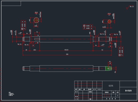Select the 20 length dimension

[26, 50]
